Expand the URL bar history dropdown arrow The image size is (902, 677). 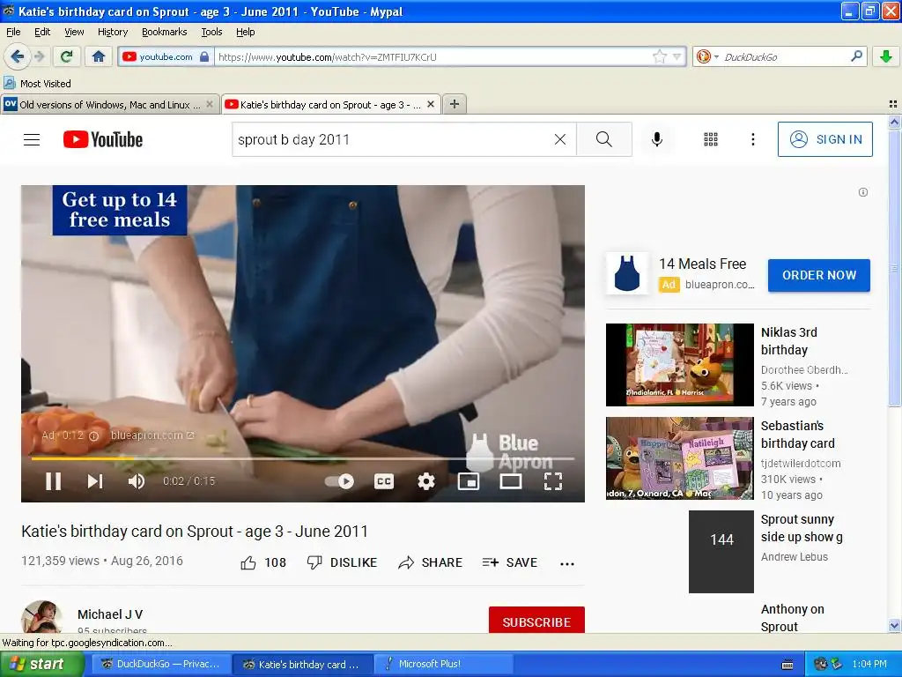click(677, 56)
